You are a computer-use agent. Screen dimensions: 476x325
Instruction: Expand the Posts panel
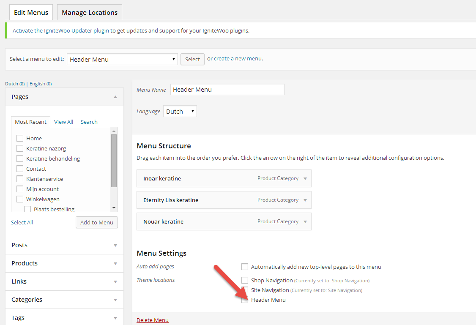[x=115, y=245]
